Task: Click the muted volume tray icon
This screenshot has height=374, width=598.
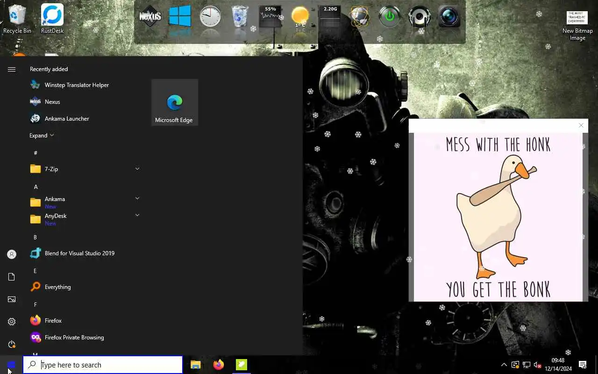Action: (538, 365)
